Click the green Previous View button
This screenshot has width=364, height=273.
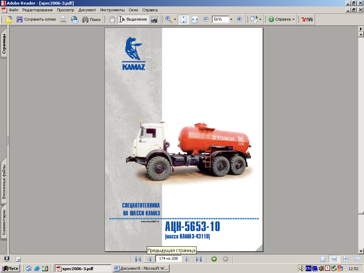point(214,259)
